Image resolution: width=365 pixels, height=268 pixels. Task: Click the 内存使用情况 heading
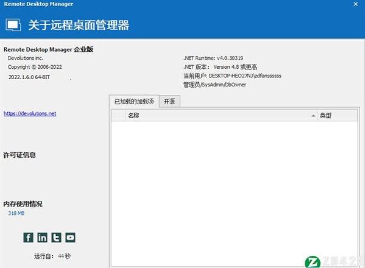(23, 204)
